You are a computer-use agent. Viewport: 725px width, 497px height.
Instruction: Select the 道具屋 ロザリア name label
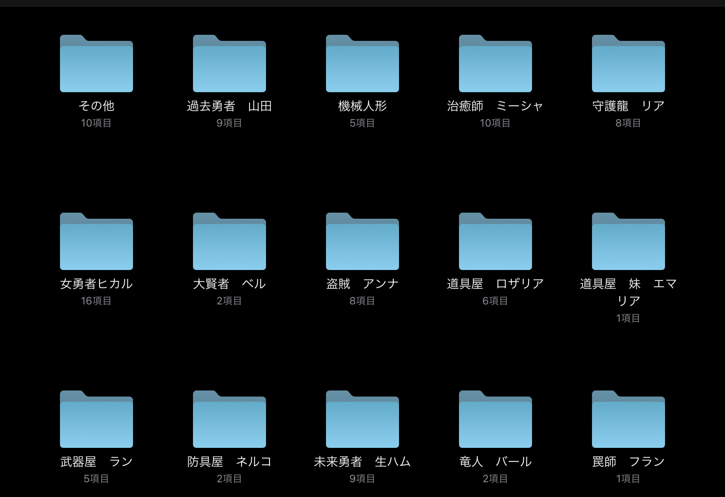tap(496, 284)
